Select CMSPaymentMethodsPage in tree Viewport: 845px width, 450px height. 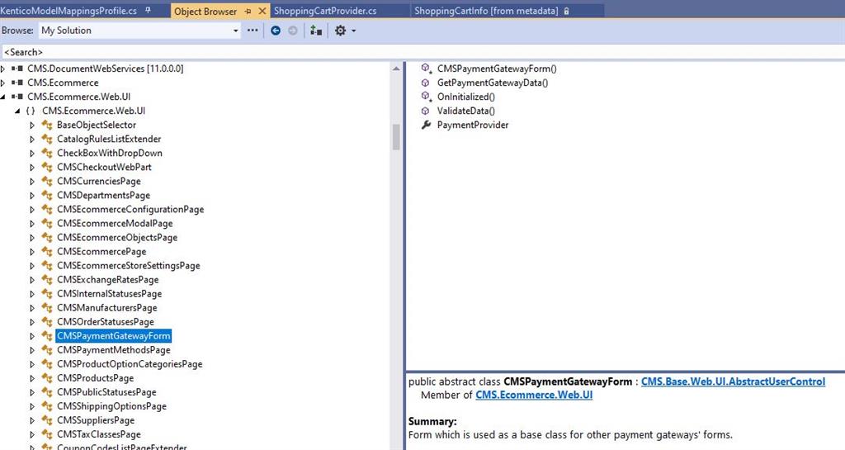(x=114, y=350)
